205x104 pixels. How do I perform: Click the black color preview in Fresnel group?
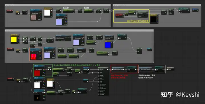pyautogui.click(x=153, y=19)
